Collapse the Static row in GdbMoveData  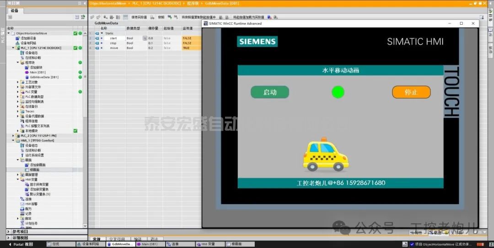point(102,33)
